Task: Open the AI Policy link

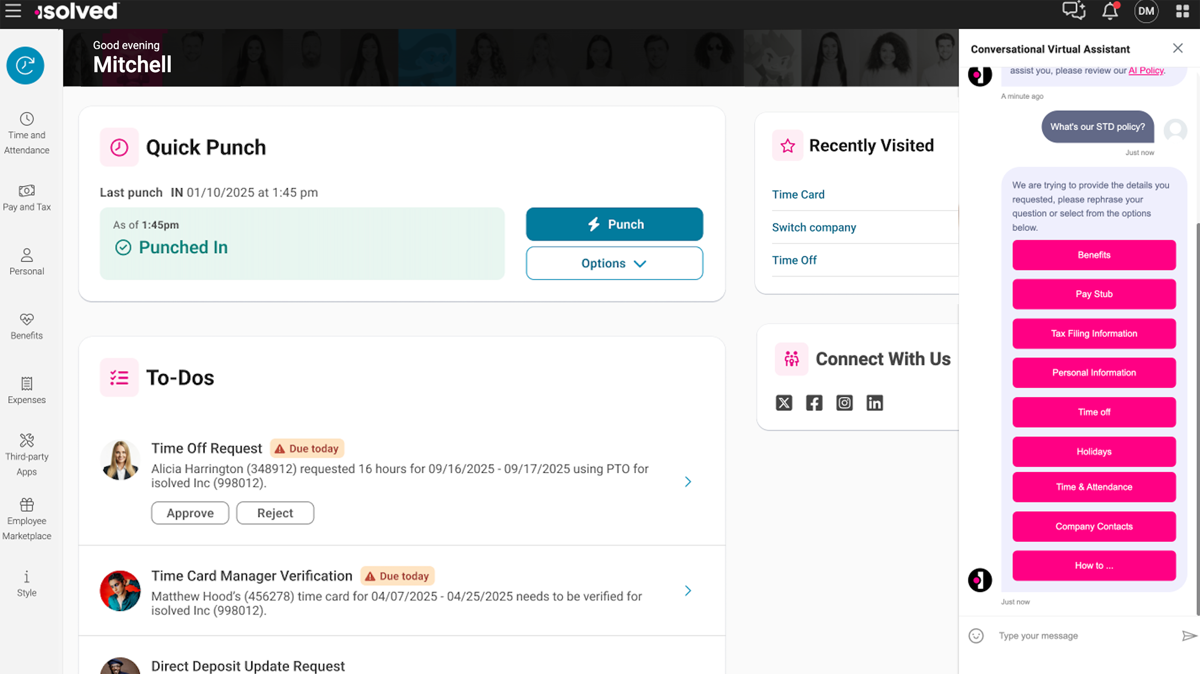Action: coord(1146,71)
